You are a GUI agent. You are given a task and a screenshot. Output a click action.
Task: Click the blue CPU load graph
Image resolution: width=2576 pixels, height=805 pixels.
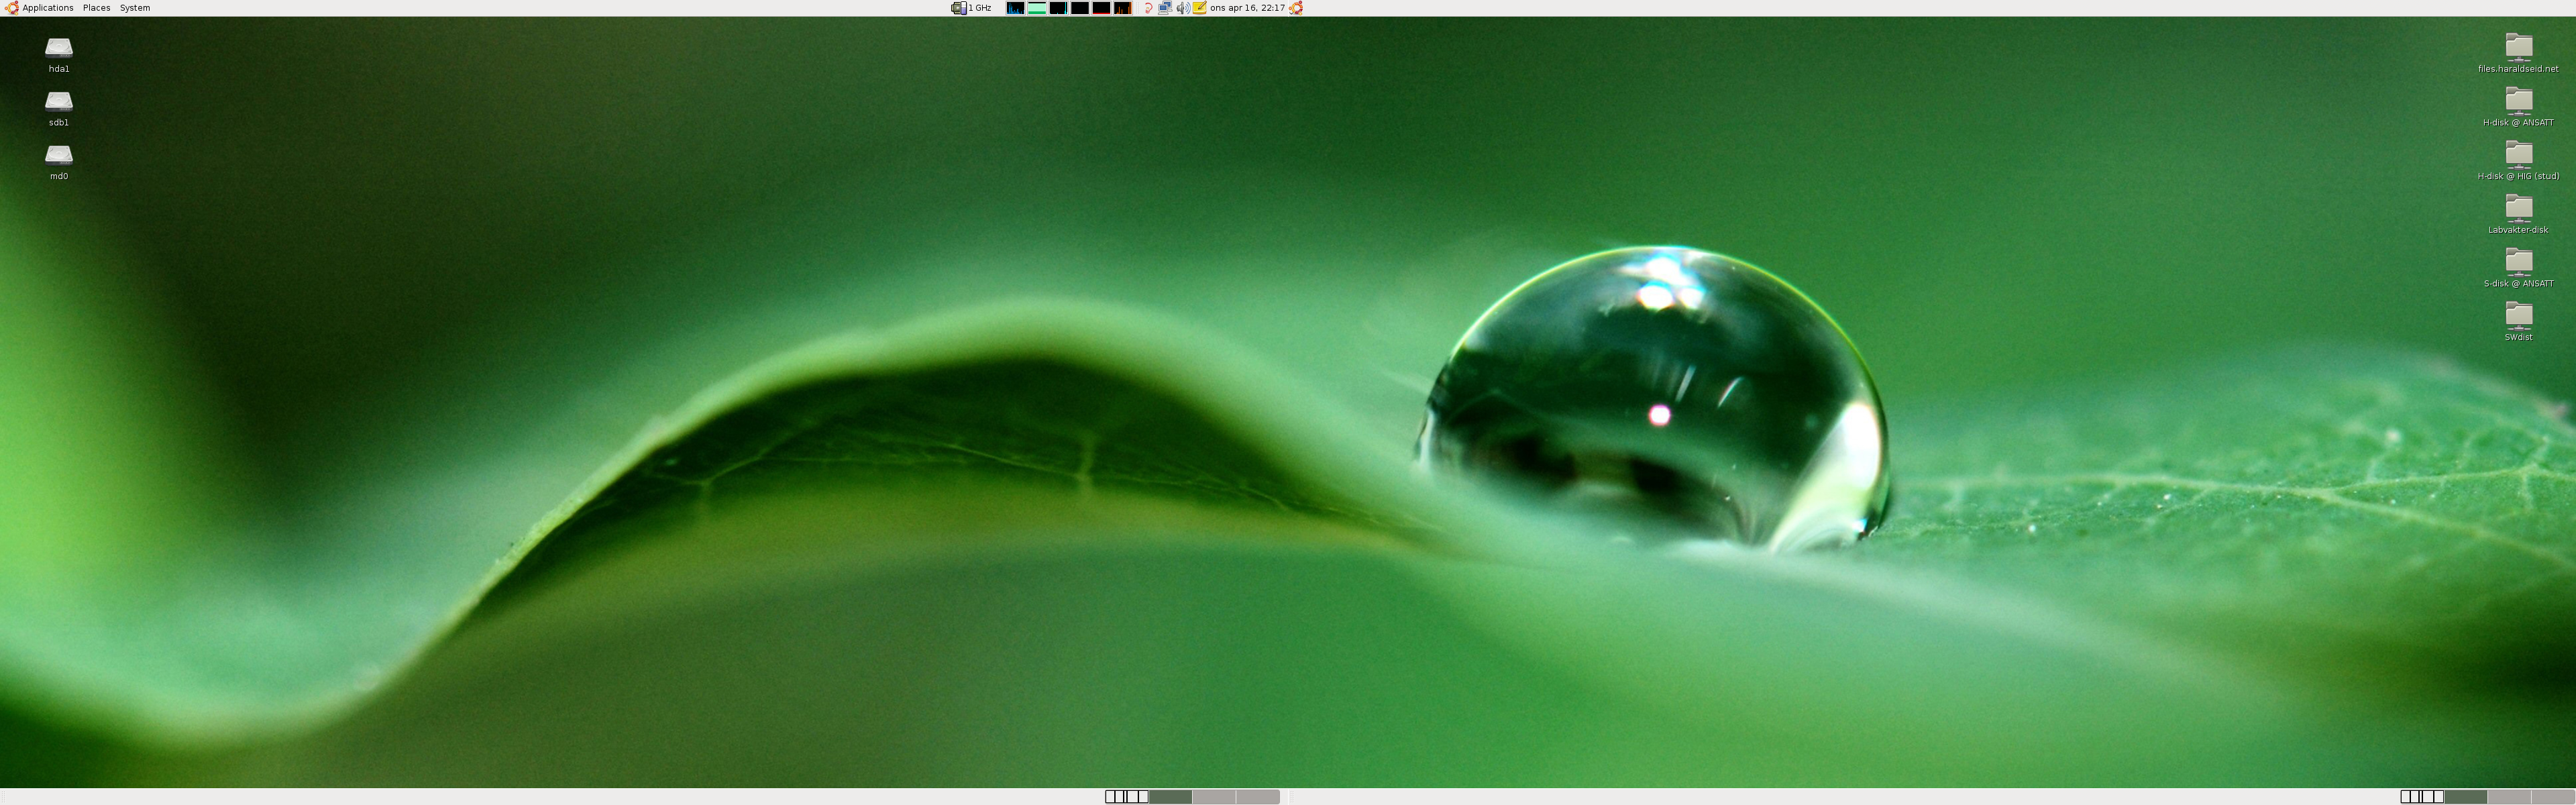click(x=1015, y=8)
